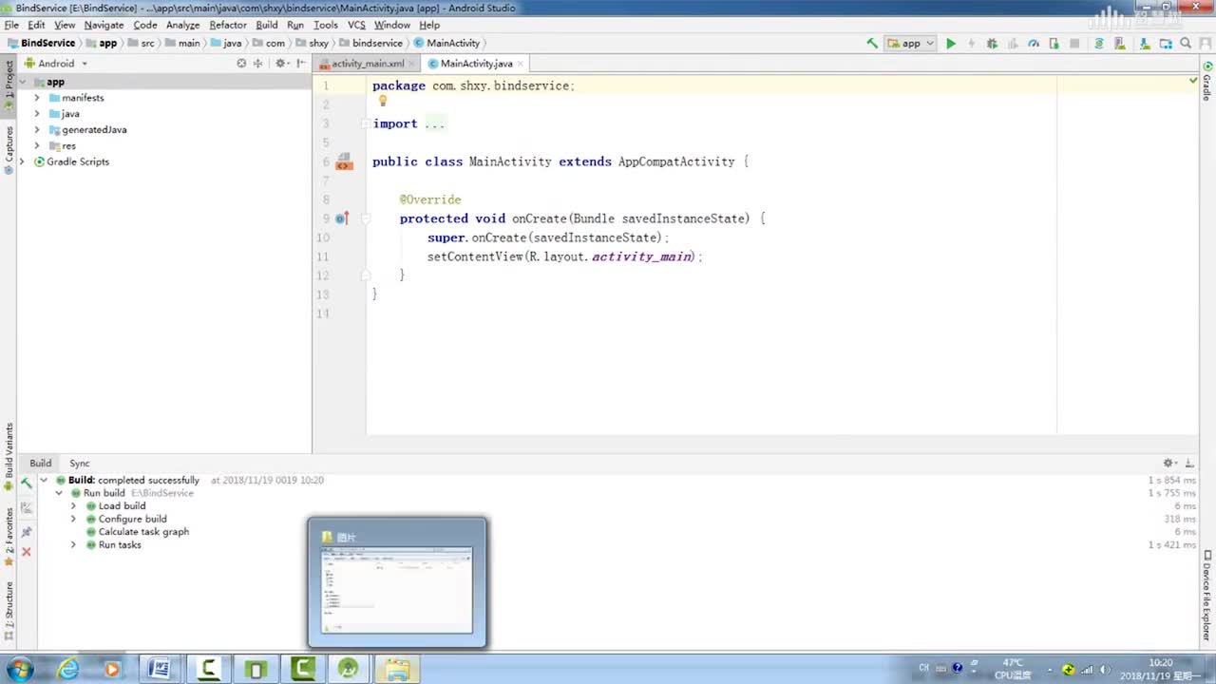Expand the res folder
Screen dimensions: 1216x684
coord(37,146)
